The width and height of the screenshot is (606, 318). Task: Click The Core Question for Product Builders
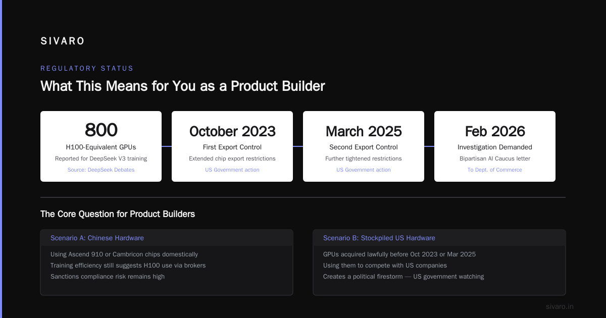[x=118, y=214]
